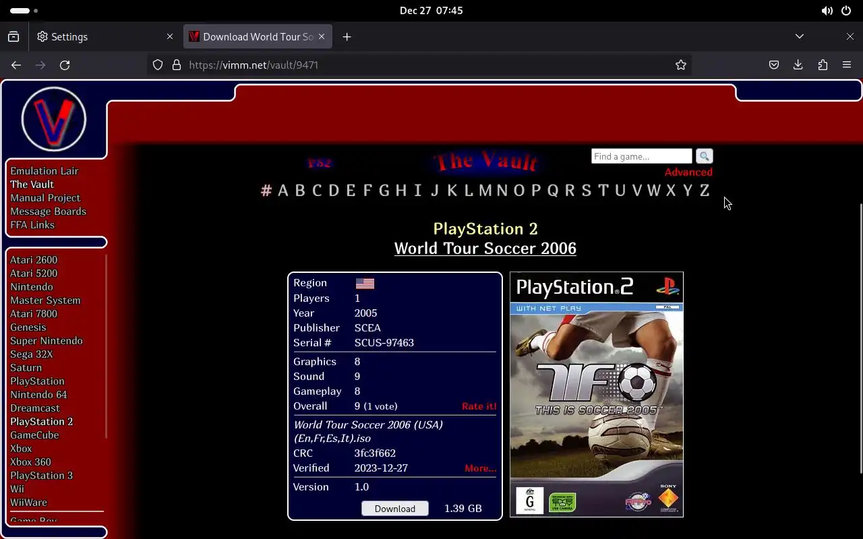Open Emulation Lair in the sidebar
The height and width of the screenshot is (539, 863).
tap(44, 171)
